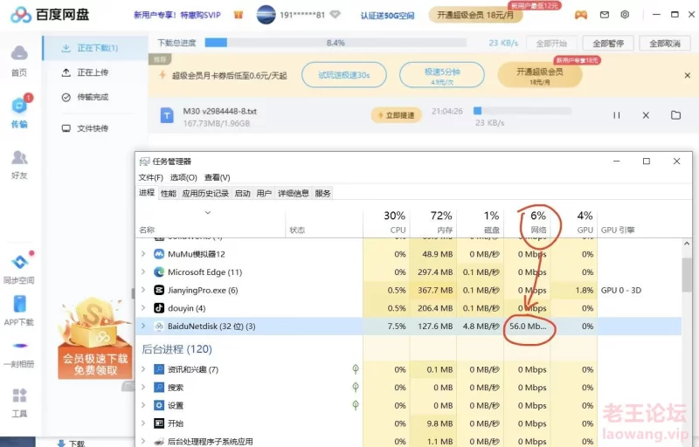Image resolution: width=699 pixels, height=447 pixels.
Task: Pause the M30 v2984448-8.txt download
Action: tap(617, 115)
